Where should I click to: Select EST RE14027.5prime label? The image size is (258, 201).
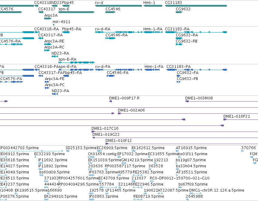tap(14, 166)
